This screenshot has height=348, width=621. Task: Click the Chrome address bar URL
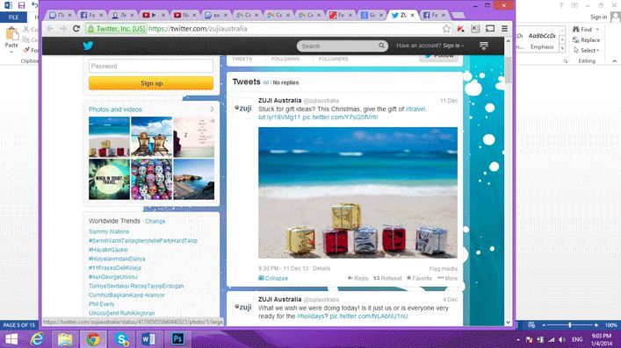[198, 28]
